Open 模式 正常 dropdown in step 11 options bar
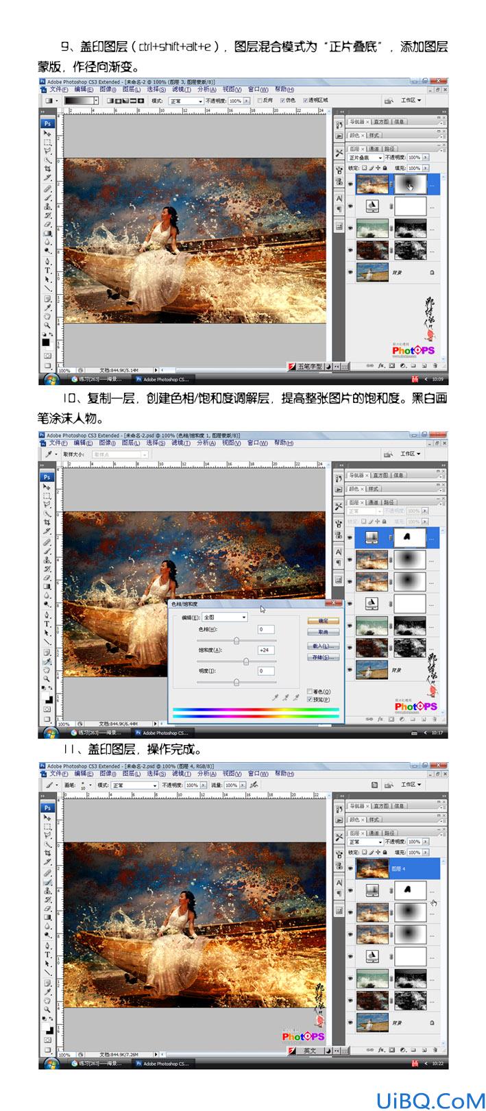486x1111 pixels. [136, 785]
